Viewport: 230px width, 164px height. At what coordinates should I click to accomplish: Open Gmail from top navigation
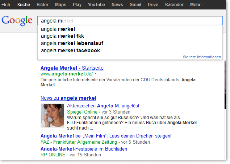coord(135,5)
